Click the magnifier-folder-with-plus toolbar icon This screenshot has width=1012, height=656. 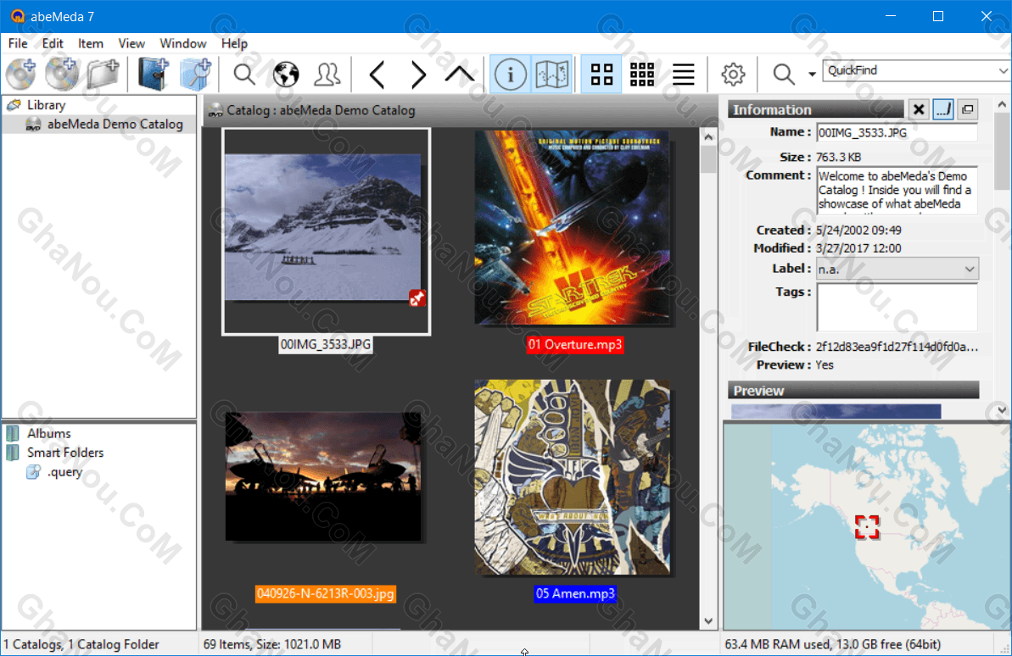pos(196,75)
